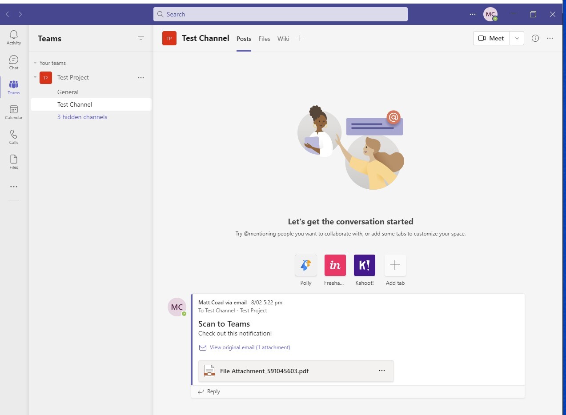This screenshot has height=415, width=566.
Task: Collapse the Test Project team tree
Action: tap(35, 77)
